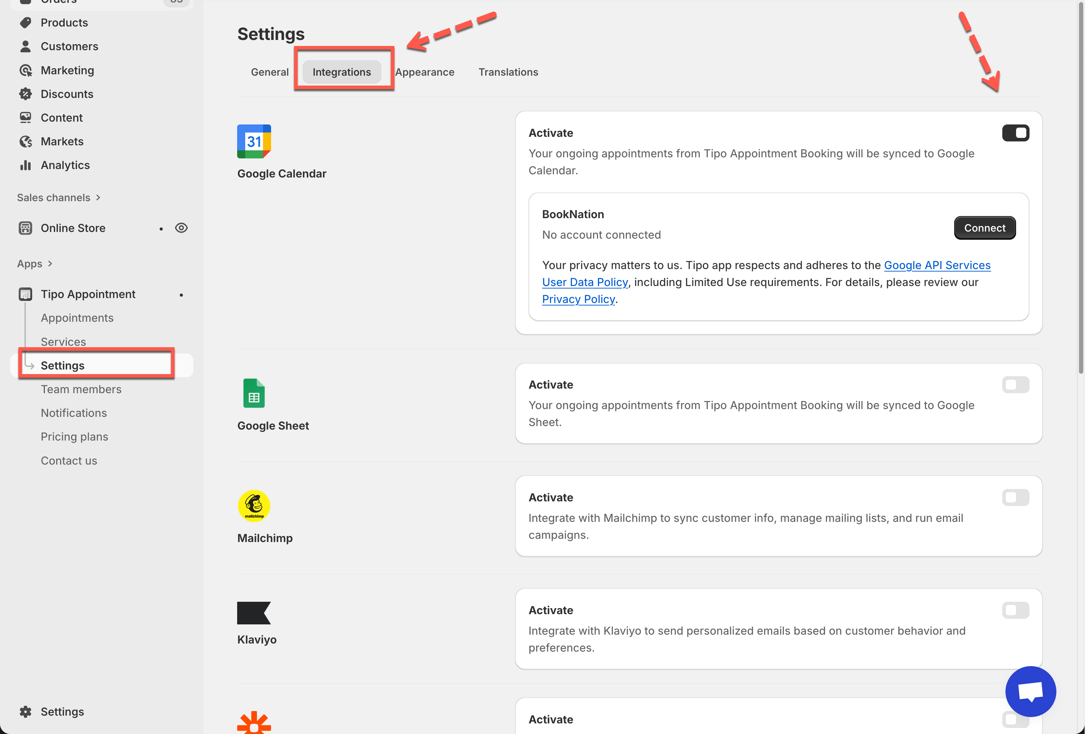Expand the Apps section chevron
The width and height of the screenshot is (1085, 734).
(50, 264)
